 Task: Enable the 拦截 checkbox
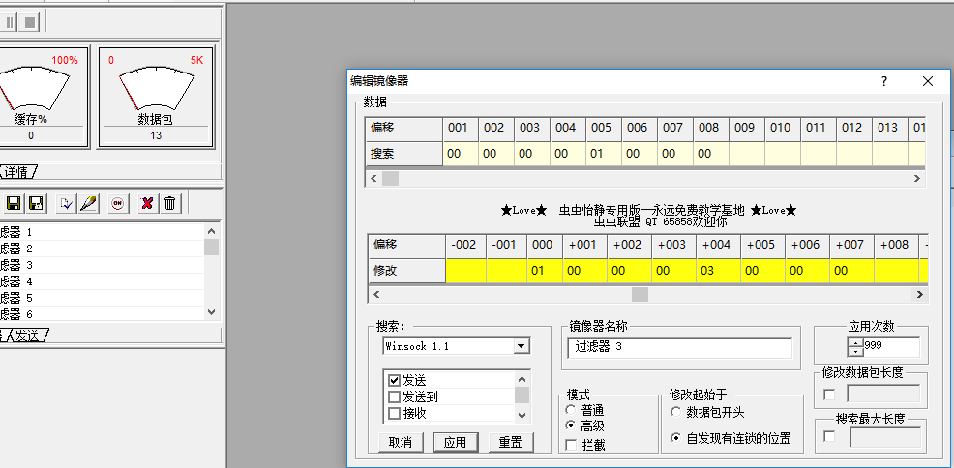coord(571,445)
